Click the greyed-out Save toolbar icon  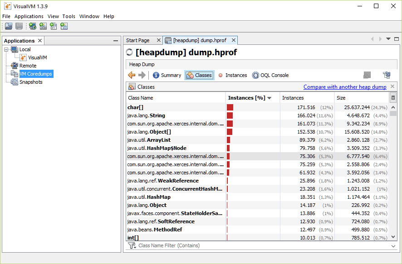[19, 26]
